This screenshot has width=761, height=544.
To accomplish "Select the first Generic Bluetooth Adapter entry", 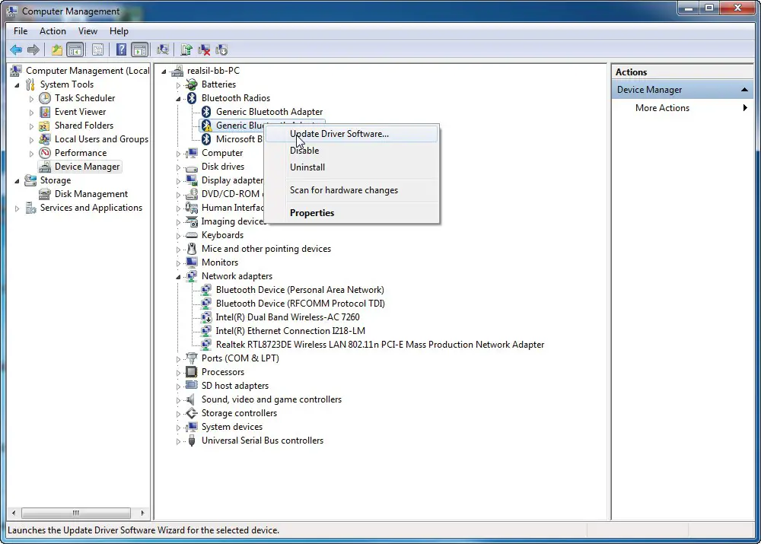I will [269, 112].
